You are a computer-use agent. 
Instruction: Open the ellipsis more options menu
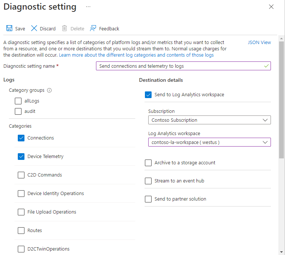coord(88,7)
